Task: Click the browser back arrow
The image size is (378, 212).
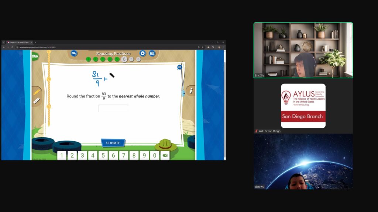Action: pos(4,47)
